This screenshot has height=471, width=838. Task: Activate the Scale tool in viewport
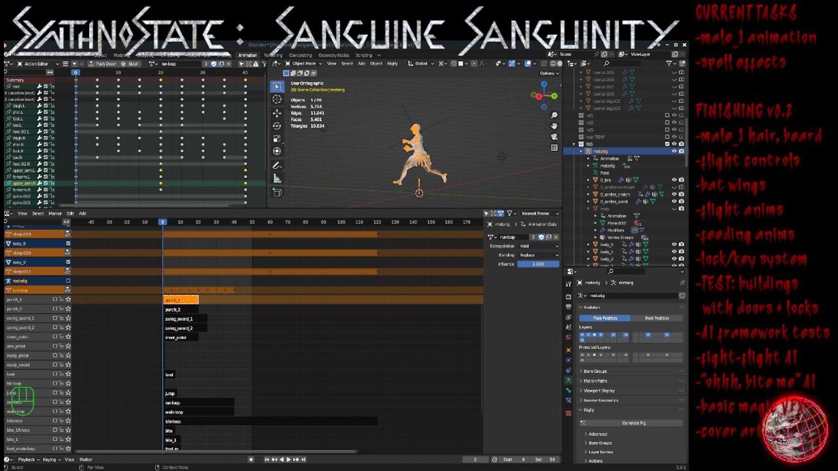point(277,139)
